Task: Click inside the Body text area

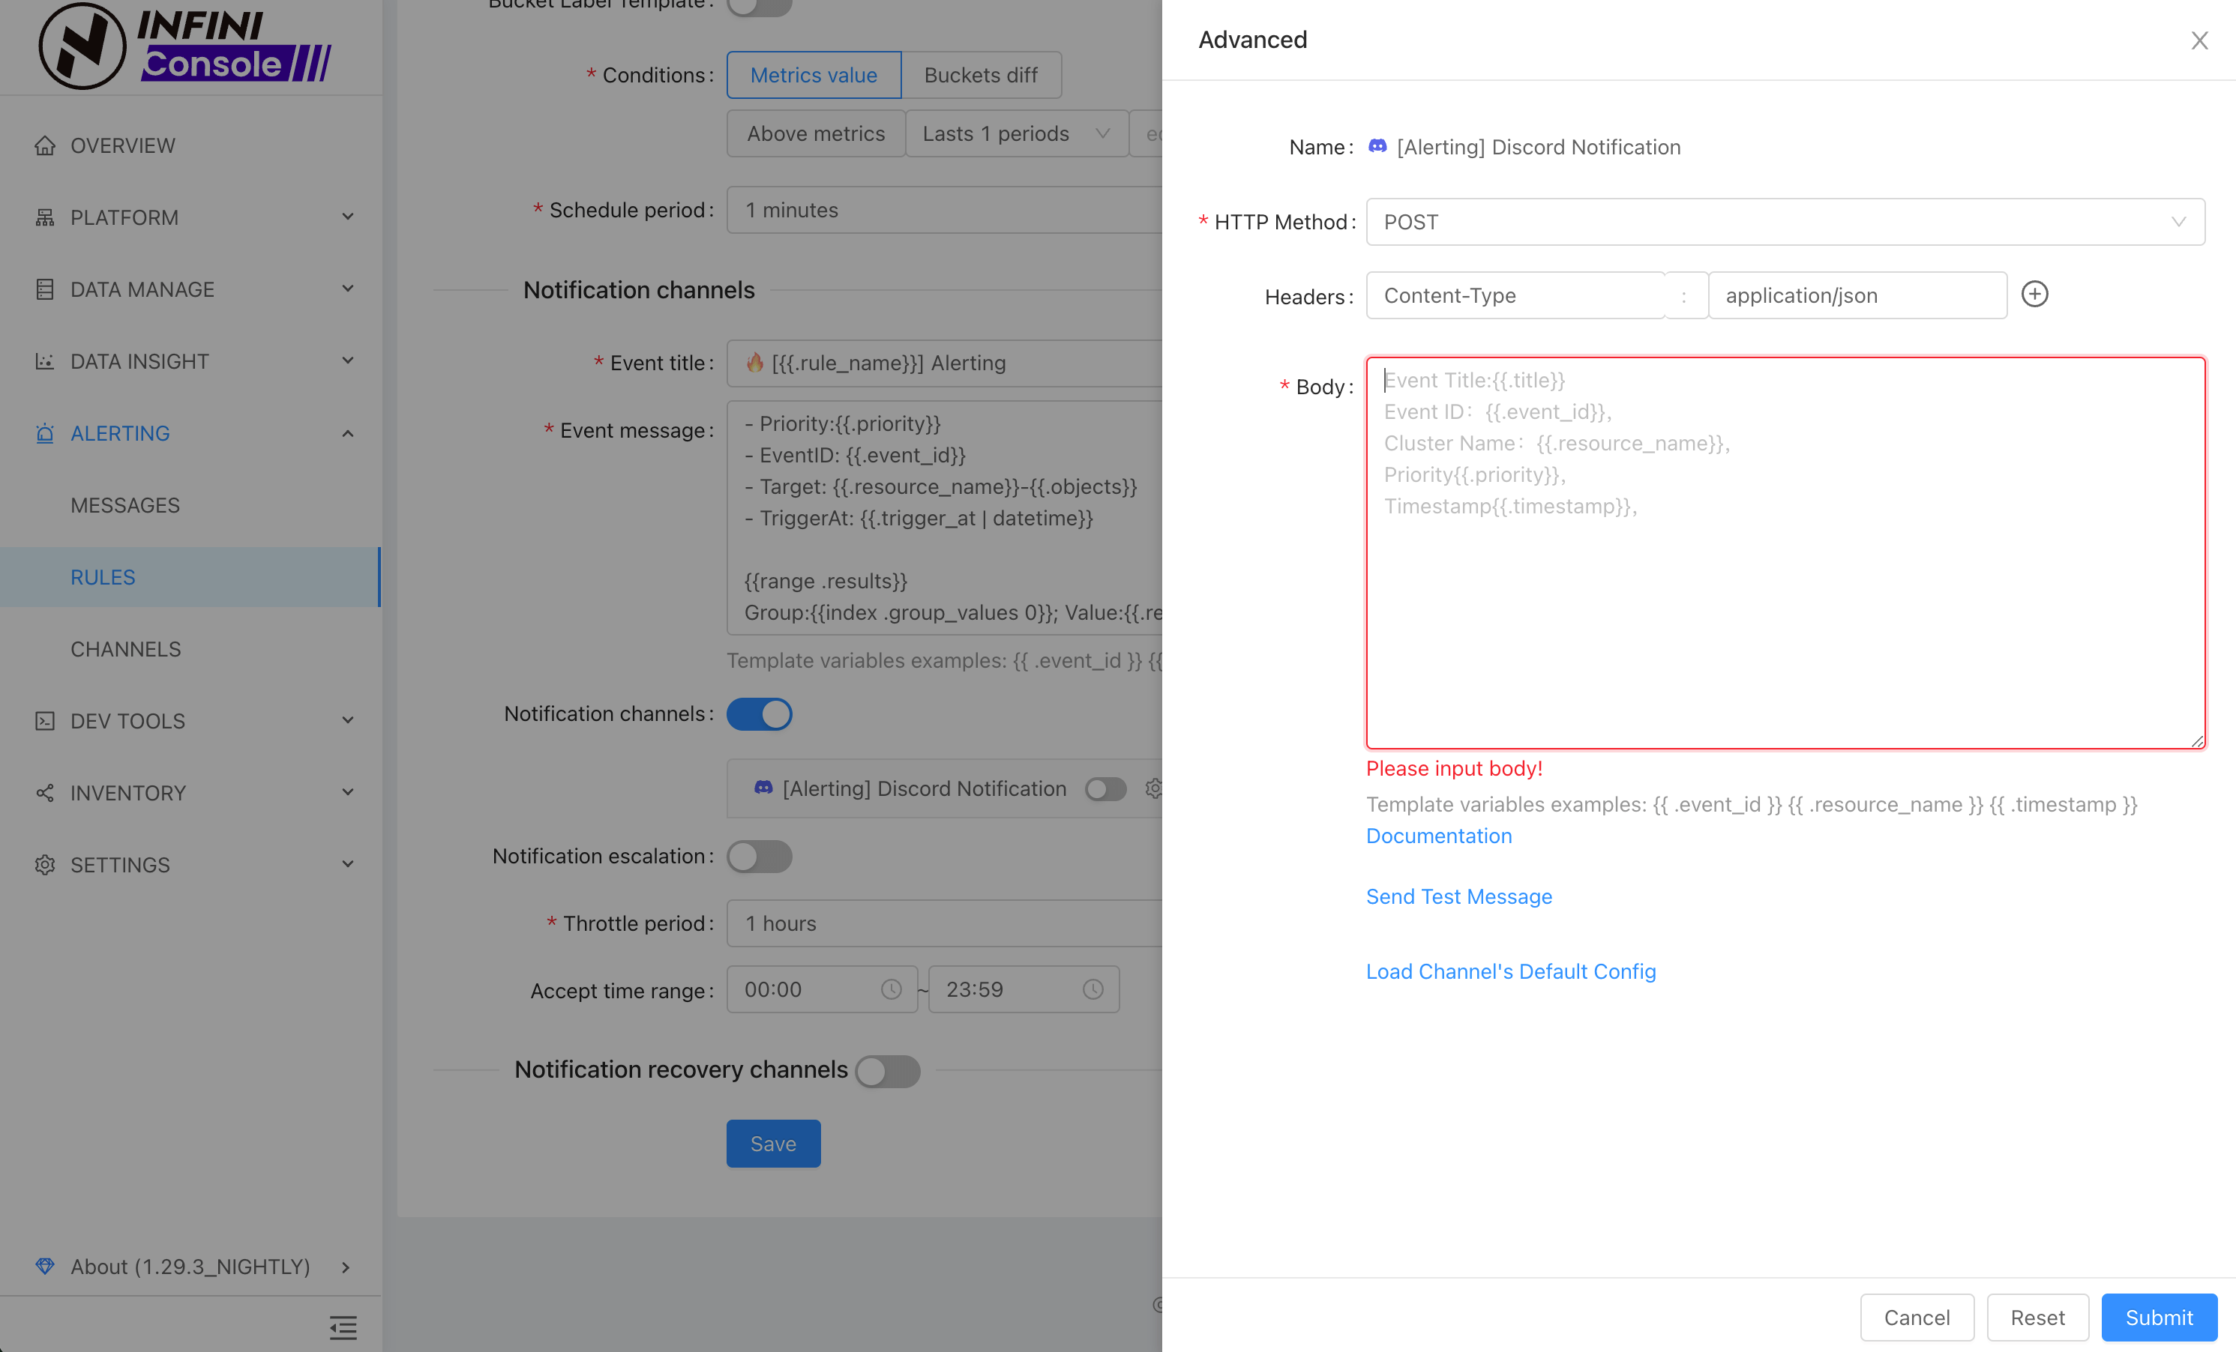Action: [1784, 589]
